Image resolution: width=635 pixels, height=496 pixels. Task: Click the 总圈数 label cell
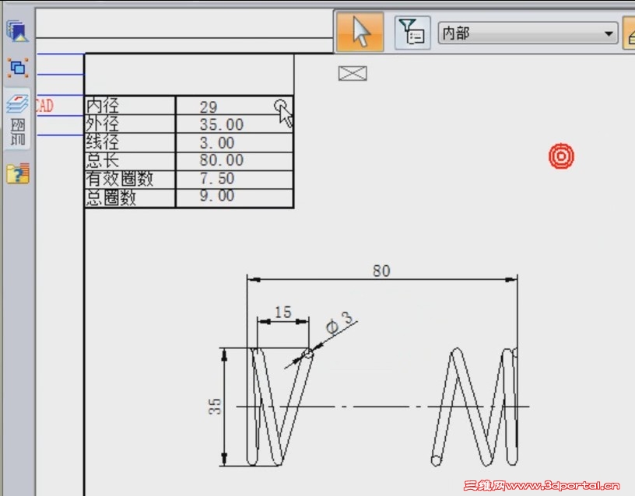pyautogui.click(x=130, y=197)
